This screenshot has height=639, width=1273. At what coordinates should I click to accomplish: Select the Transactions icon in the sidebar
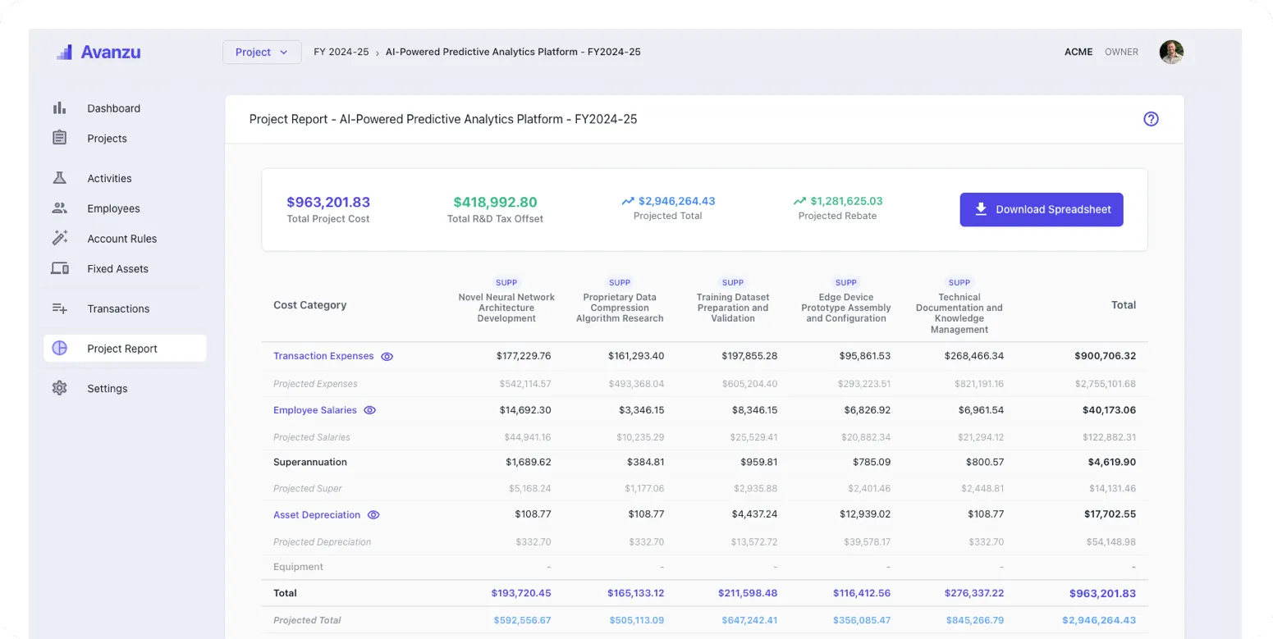(59, 308)
